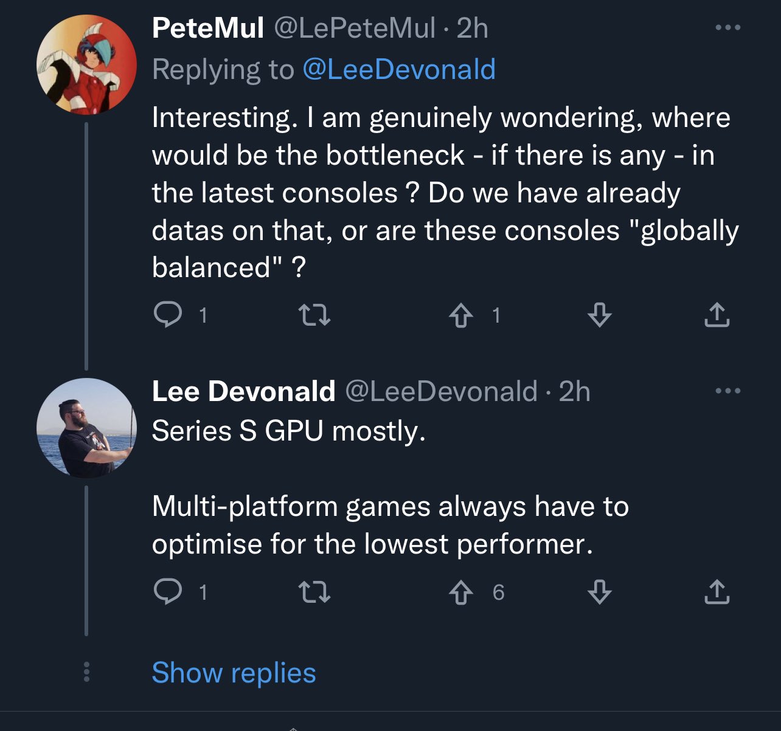Open the @LeeDevonald mention link
781x731 pixels.
click(399, 69)
